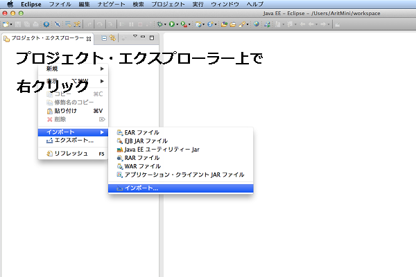The image size is (416, 277).
Task: Choose リフレッシュ from the context menu
Action: [x=73, y=154]
